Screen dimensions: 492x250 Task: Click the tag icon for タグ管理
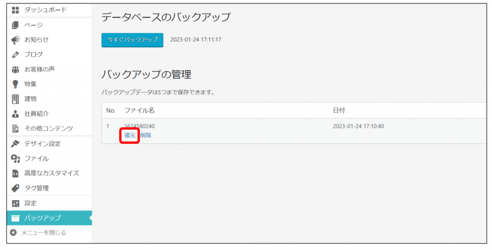point(15,188)
